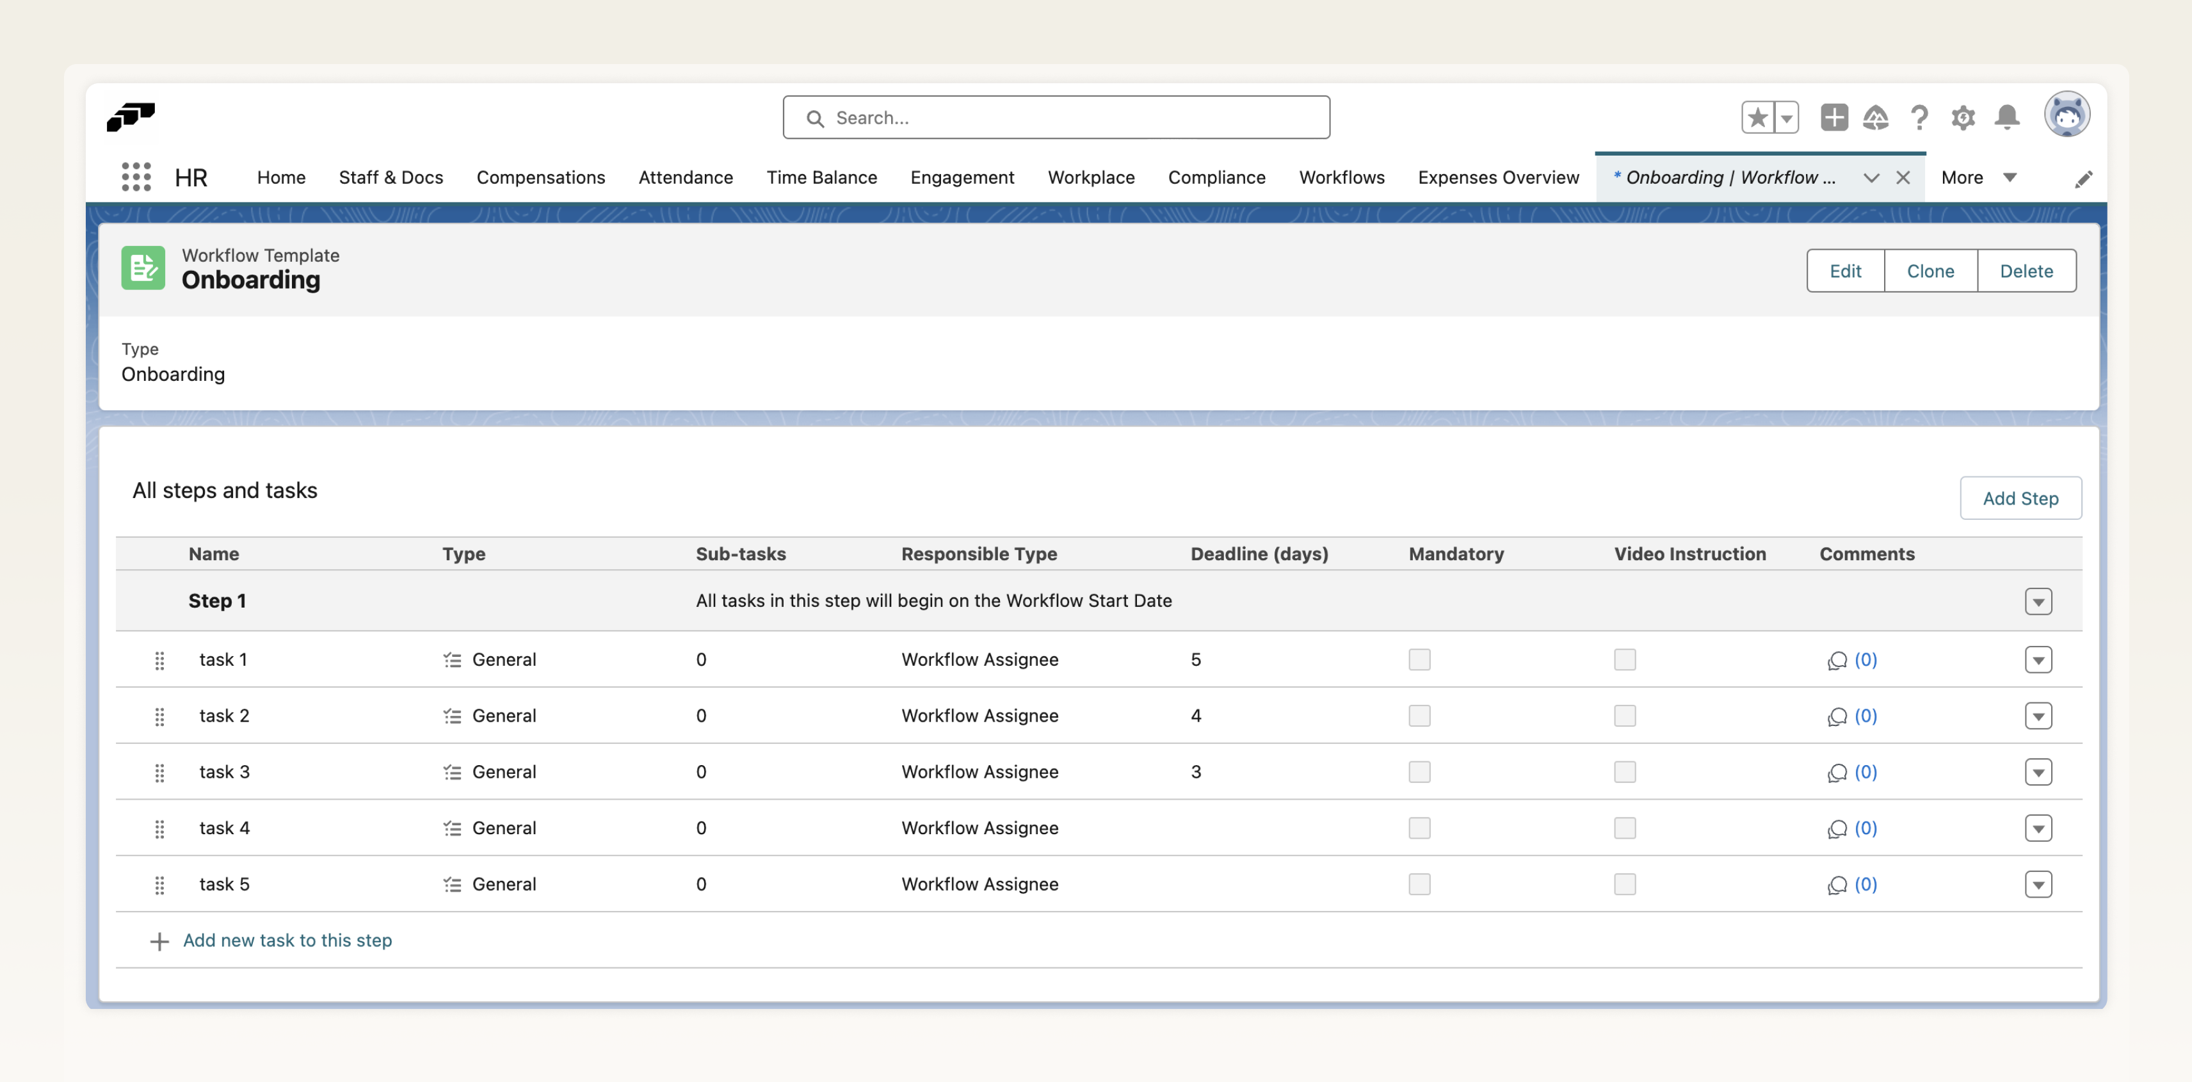Click inside the Search field
2192x1082 pixels.
[1055, 117]
